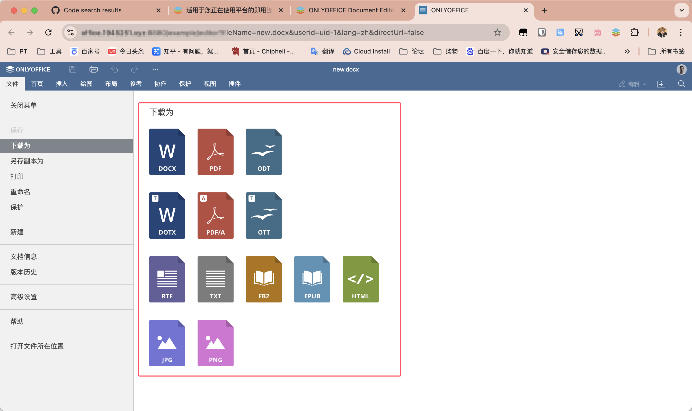The image size is (692, 411).
Task: Pick the OTT template format
Action: [x=264, y=216]
